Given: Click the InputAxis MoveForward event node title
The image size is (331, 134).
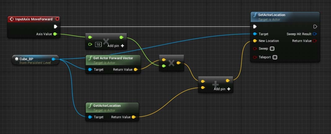Looking at the screenshot, I should click(34, 19).
